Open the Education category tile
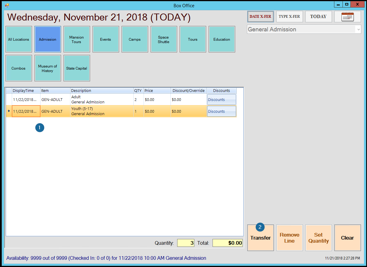367x267 pixels. [x=222, y=39]
